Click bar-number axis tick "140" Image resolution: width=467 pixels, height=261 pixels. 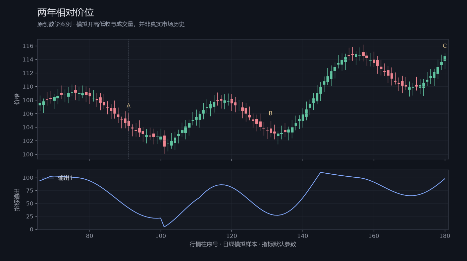(303, 236)
